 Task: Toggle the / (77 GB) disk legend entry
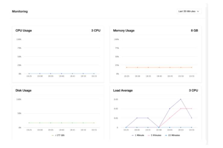point(58,135)
